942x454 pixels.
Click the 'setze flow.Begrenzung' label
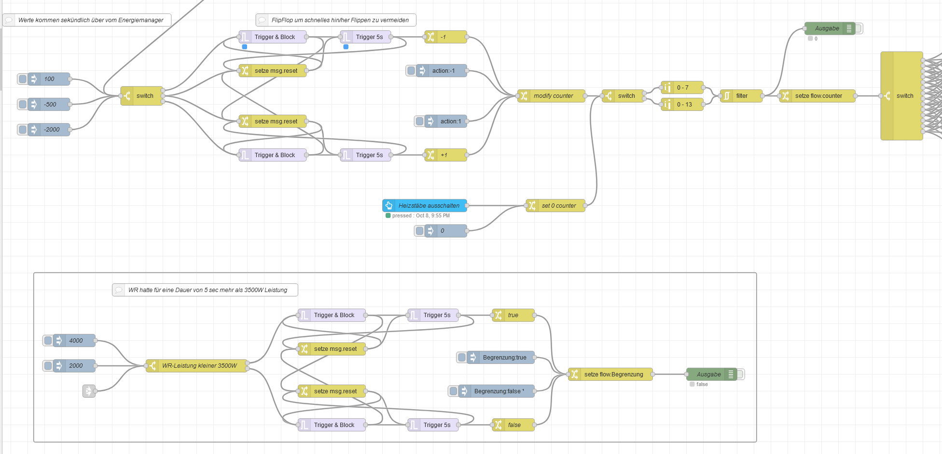tap(613, 374)
